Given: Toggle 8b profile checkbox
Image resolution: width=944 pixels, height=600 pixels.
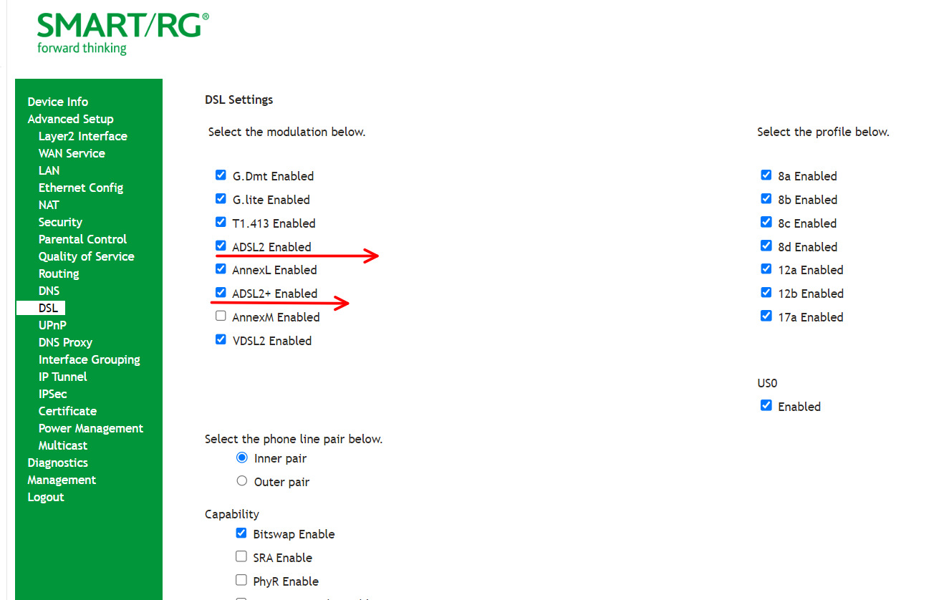Looking at the screenshot, I should (766, 198).
